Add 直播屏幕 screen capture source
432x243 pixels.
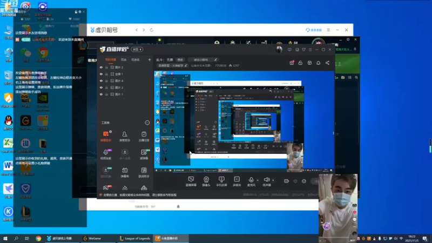191,181
